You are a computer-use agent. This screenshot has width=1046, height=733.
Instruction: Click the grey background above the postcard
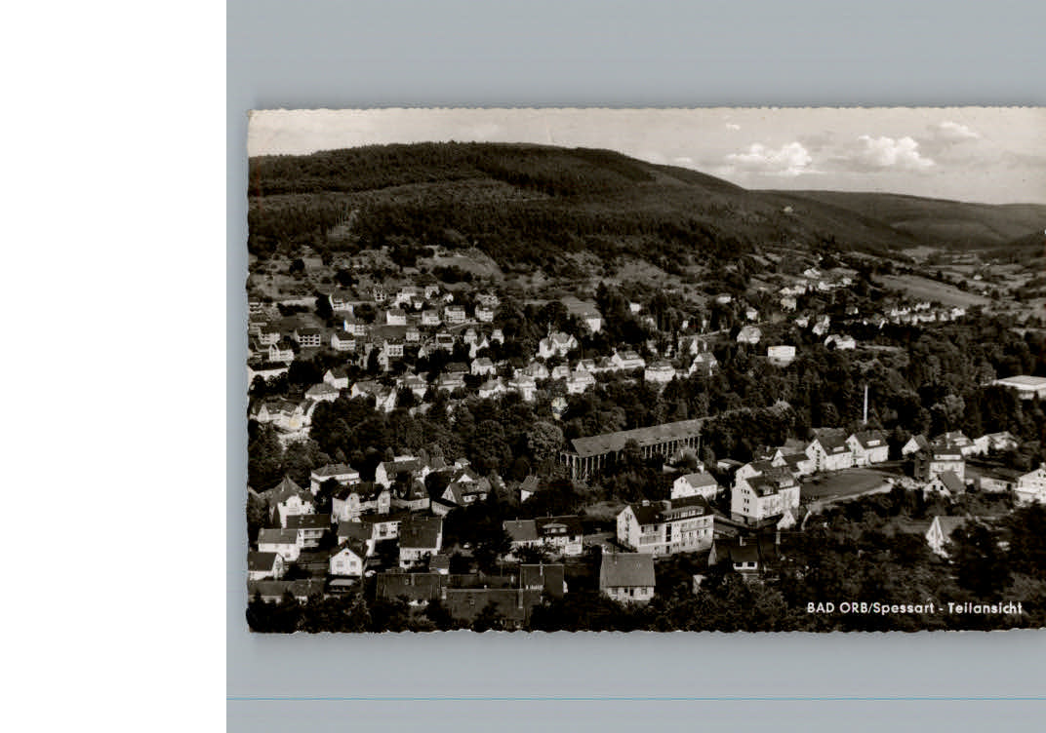(x=634, y=54)
